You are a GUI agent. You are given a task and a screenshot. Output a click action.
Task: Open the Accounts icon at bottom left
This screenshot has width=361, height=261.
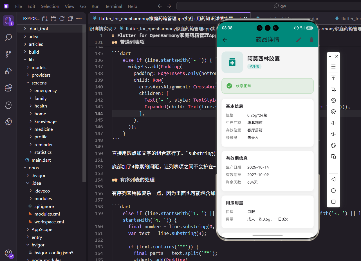8,253
